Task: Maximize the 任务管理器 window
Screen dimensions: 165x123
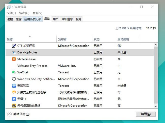Action: pyautogui.click(x=141, y=7)
